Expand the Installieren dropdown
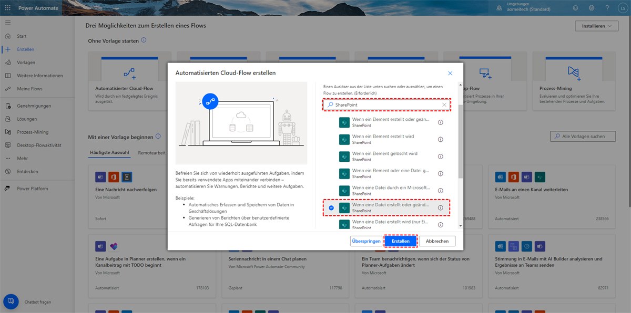This screenshot has width=631, height=313. [x=597, y=26]
